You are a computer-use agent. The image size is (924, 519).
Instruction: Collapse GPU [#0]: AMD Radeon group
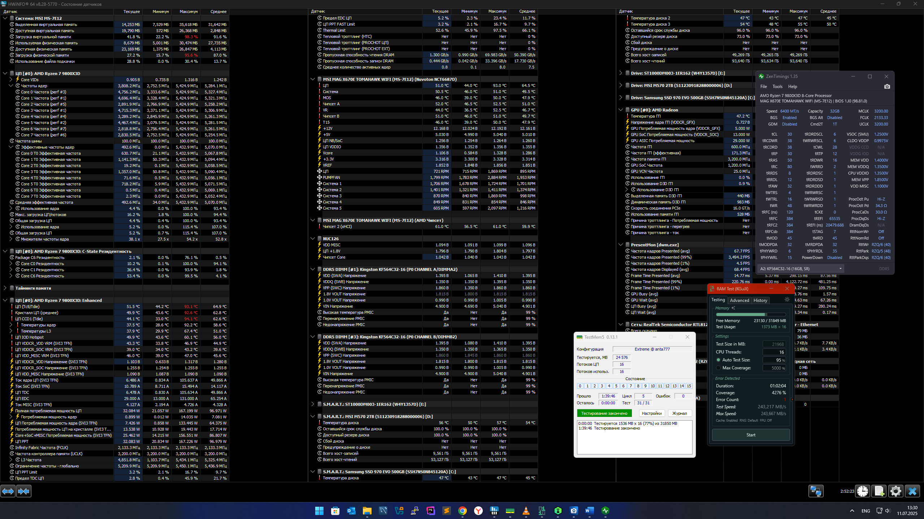[620, 110]
